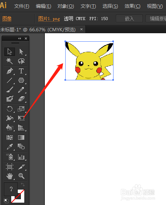Select the Perspective Grid tool
Screen dimensions: 166x205
coord(21,127)
